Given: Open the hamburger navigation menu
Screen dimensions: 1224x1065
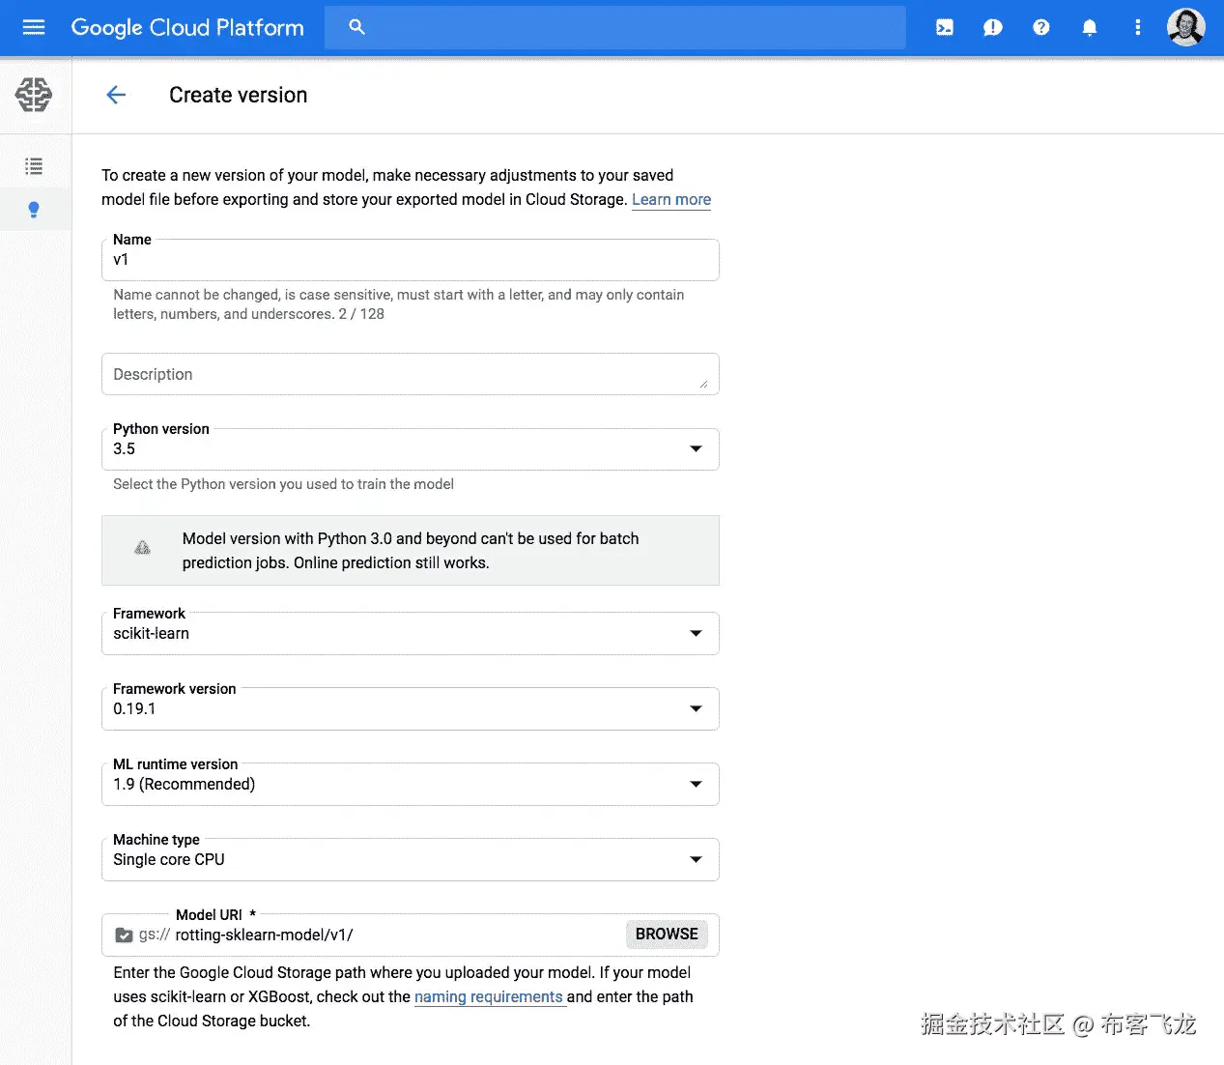Looking at the screenshot, I should click(34, 27).
